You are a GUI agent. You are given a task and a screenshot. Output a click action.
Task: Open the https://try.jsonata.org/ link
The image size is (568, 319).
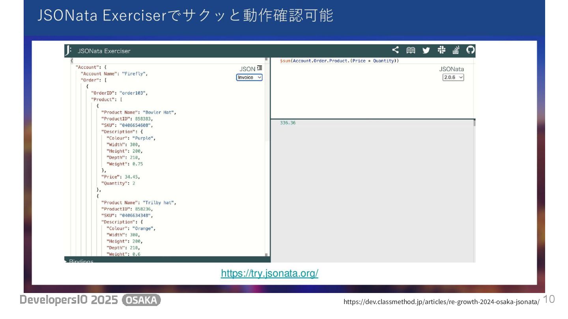tap(269, 273)
